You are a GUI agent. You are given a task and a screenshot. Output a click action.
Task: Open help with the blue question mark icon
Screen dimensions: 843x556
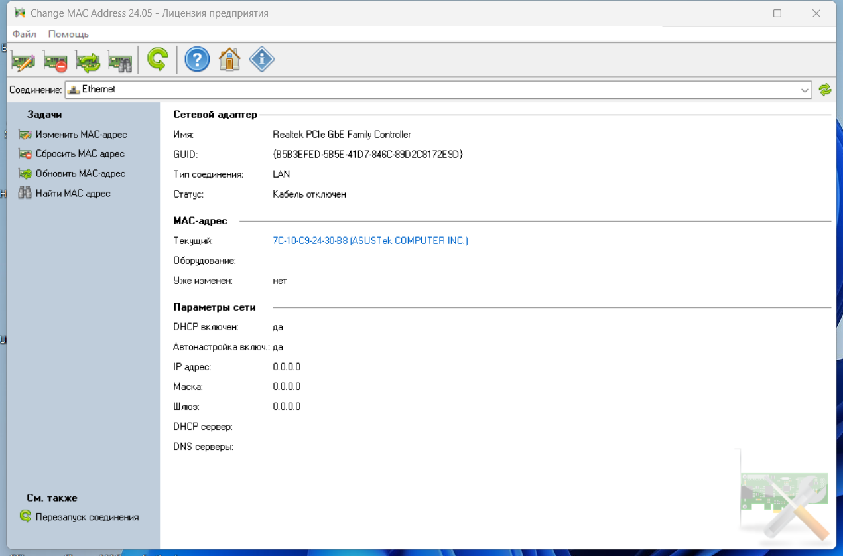point(197,60)
